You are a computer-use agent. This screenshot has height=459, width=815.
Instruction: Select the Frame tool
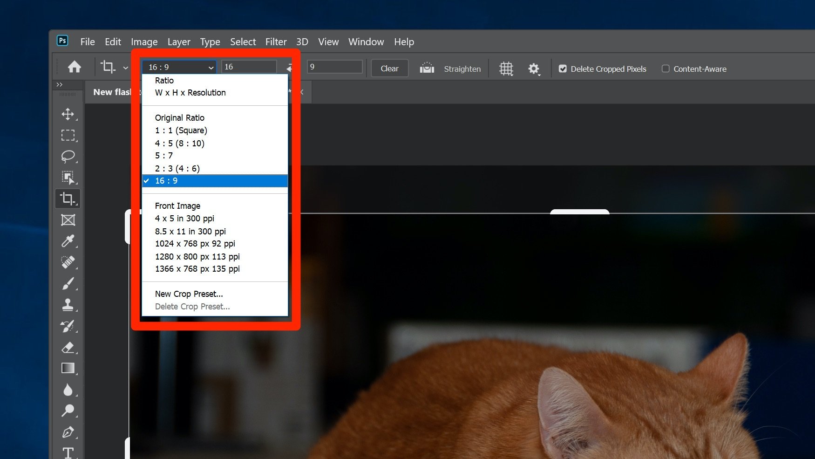tap(68, 220)
